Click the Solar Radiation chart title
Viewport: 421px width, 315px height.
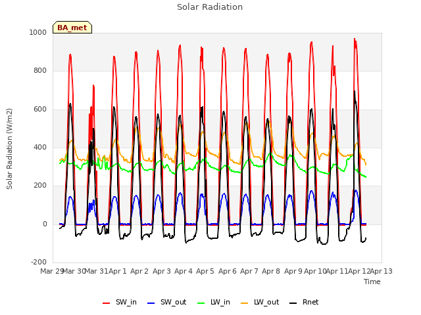(210, 7)
